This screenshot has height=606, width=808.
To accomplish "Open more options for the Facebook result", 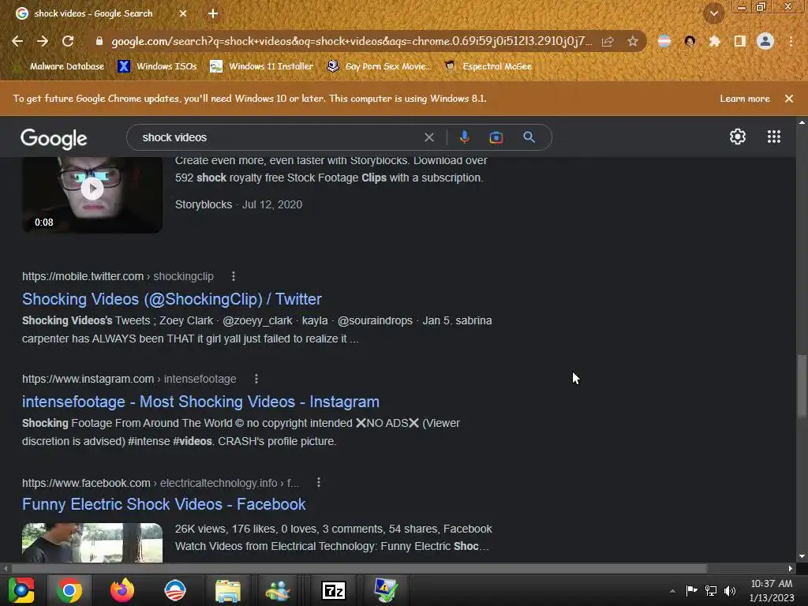I will tap(319, 482).
